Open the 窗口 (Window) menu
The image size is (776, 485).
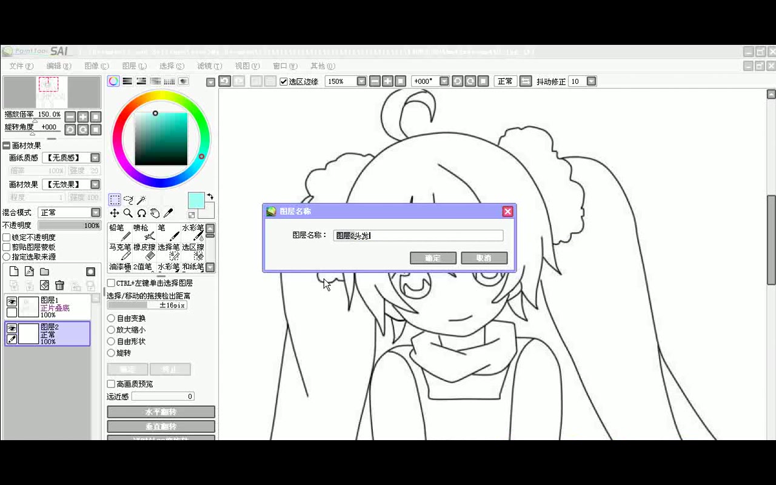tap(285, 66)
